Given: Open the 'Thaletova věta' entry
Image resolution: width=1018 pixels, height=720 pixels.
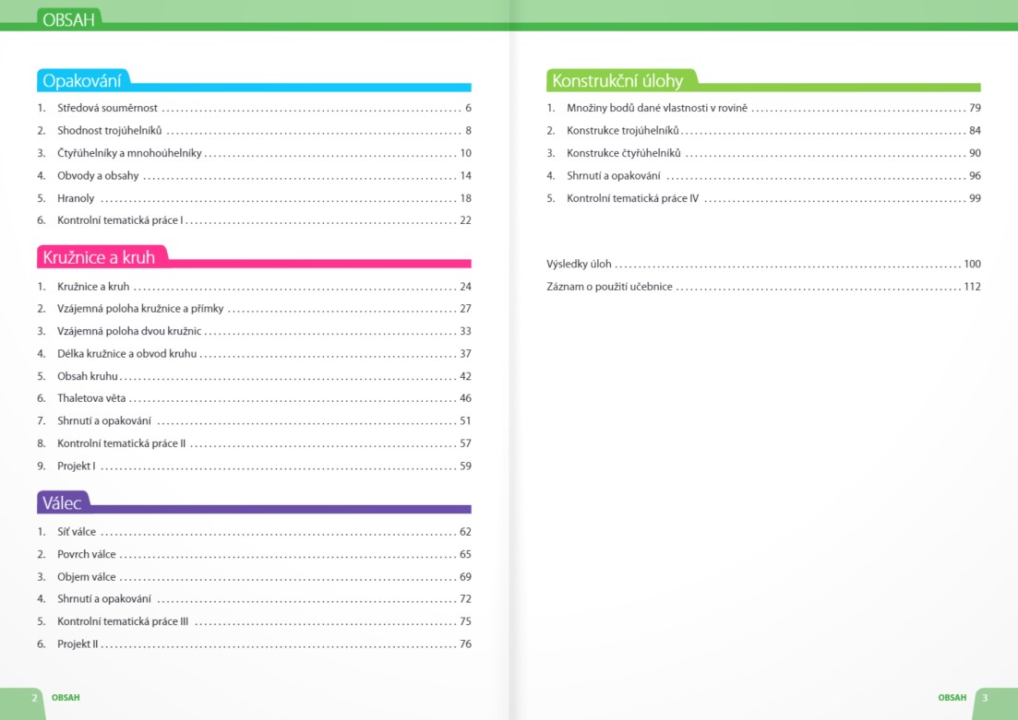Looking at the screenshot, I should (91, 398).
